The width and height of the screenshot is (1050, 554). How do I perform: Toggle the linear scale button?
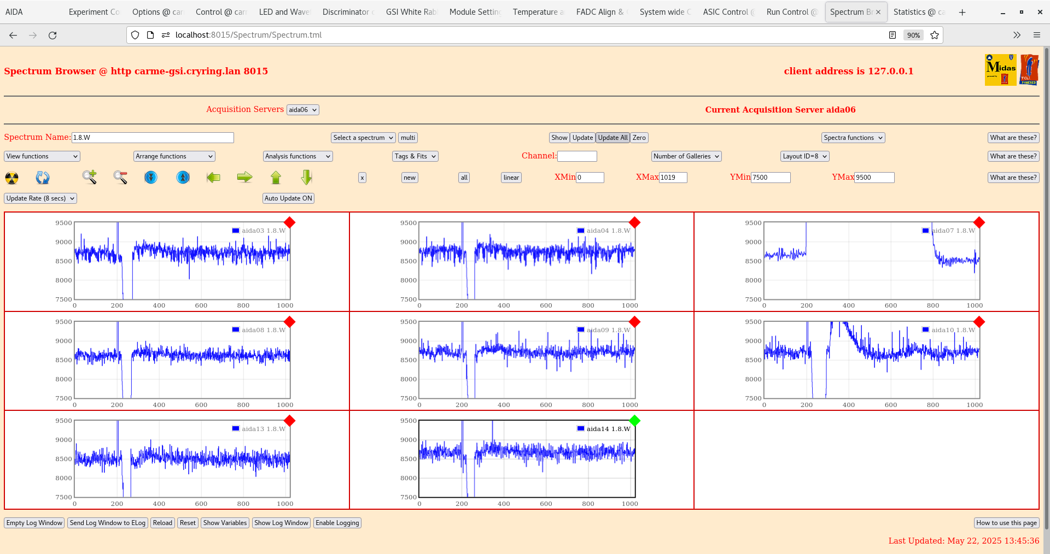click(x=510, y=177)
